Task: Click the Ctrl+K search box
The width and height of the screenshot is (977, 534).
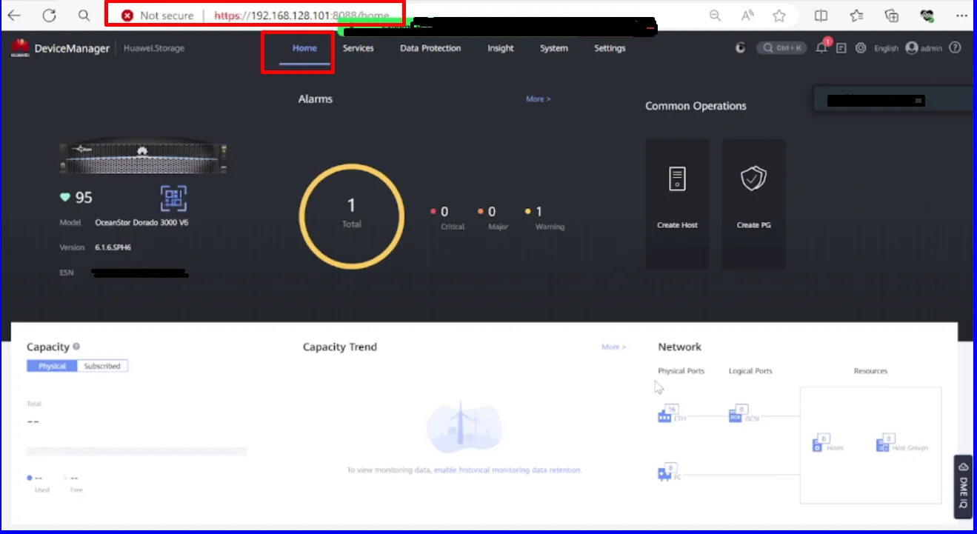Action: (x=781, y=48)
